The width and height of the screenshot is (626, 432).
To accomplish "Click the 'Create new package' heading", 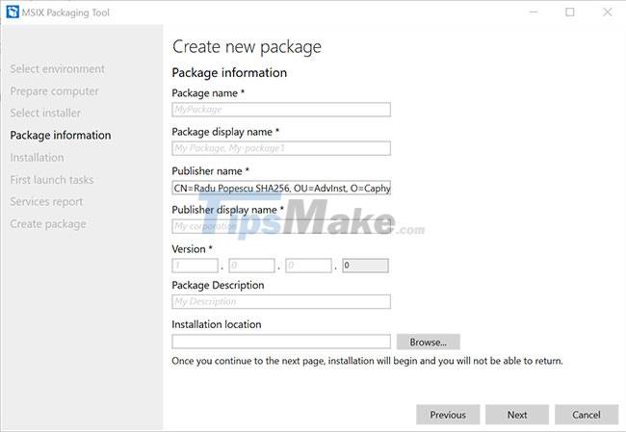I will (247, 47).
